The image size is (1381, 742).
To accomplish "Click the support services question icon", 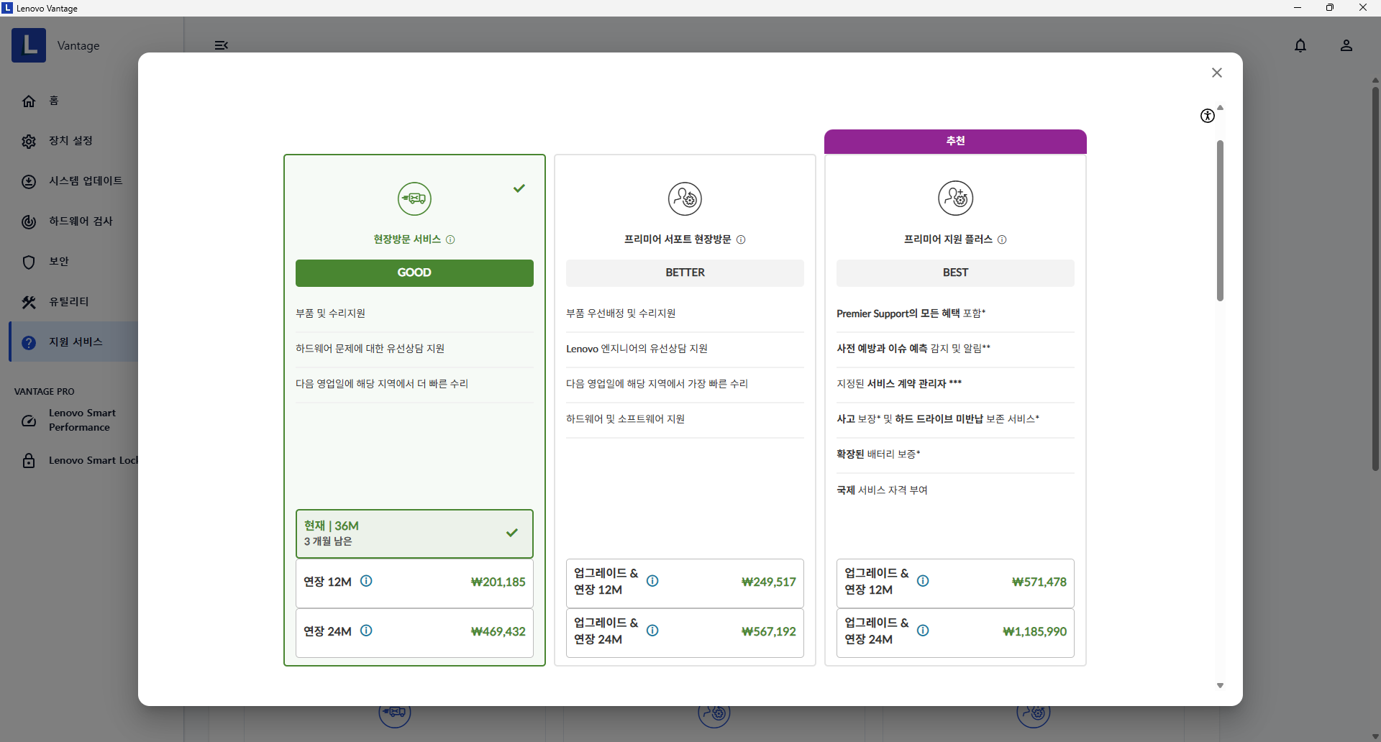I will pos(29,343).
